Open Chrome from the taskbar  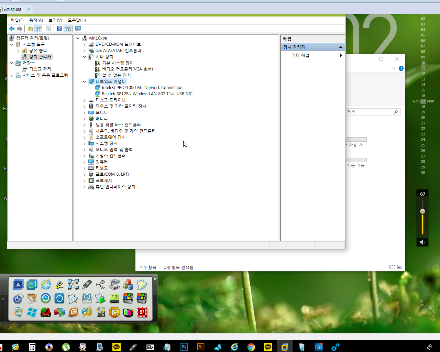tap(251, 347)
